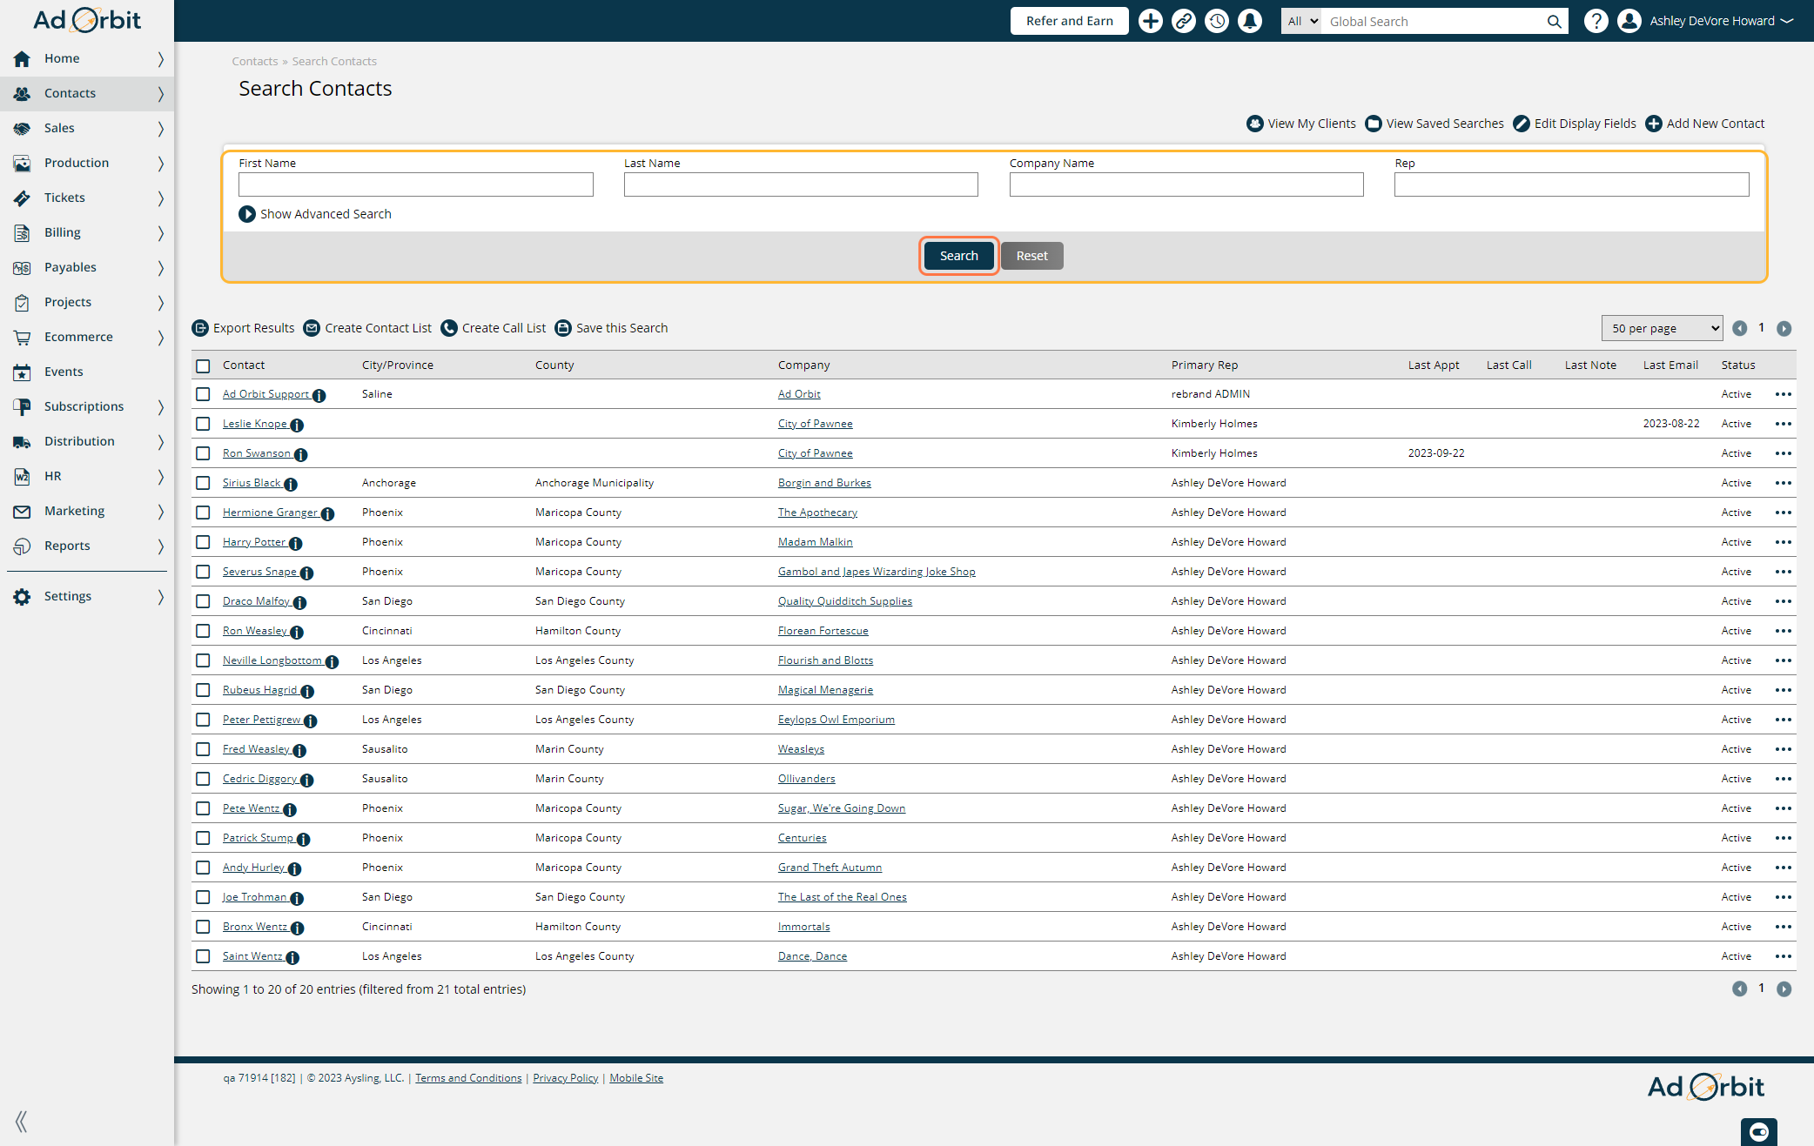The height and width of the screenshot is (1146, 1814).
Task: Open the Home menu item
Action: (x=87, y=58)
